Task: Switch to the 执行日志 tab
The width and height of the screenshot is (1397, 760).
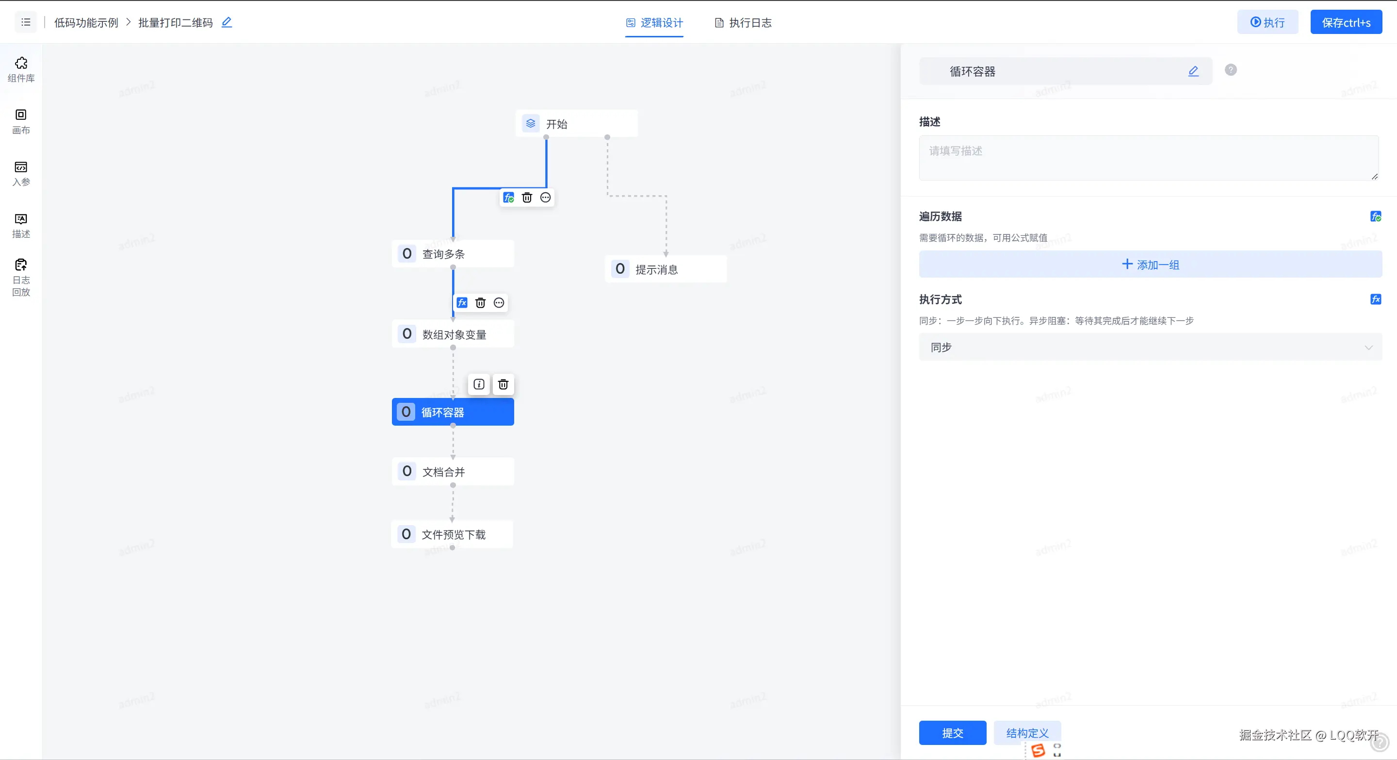Action: click(x=743, y=23)
